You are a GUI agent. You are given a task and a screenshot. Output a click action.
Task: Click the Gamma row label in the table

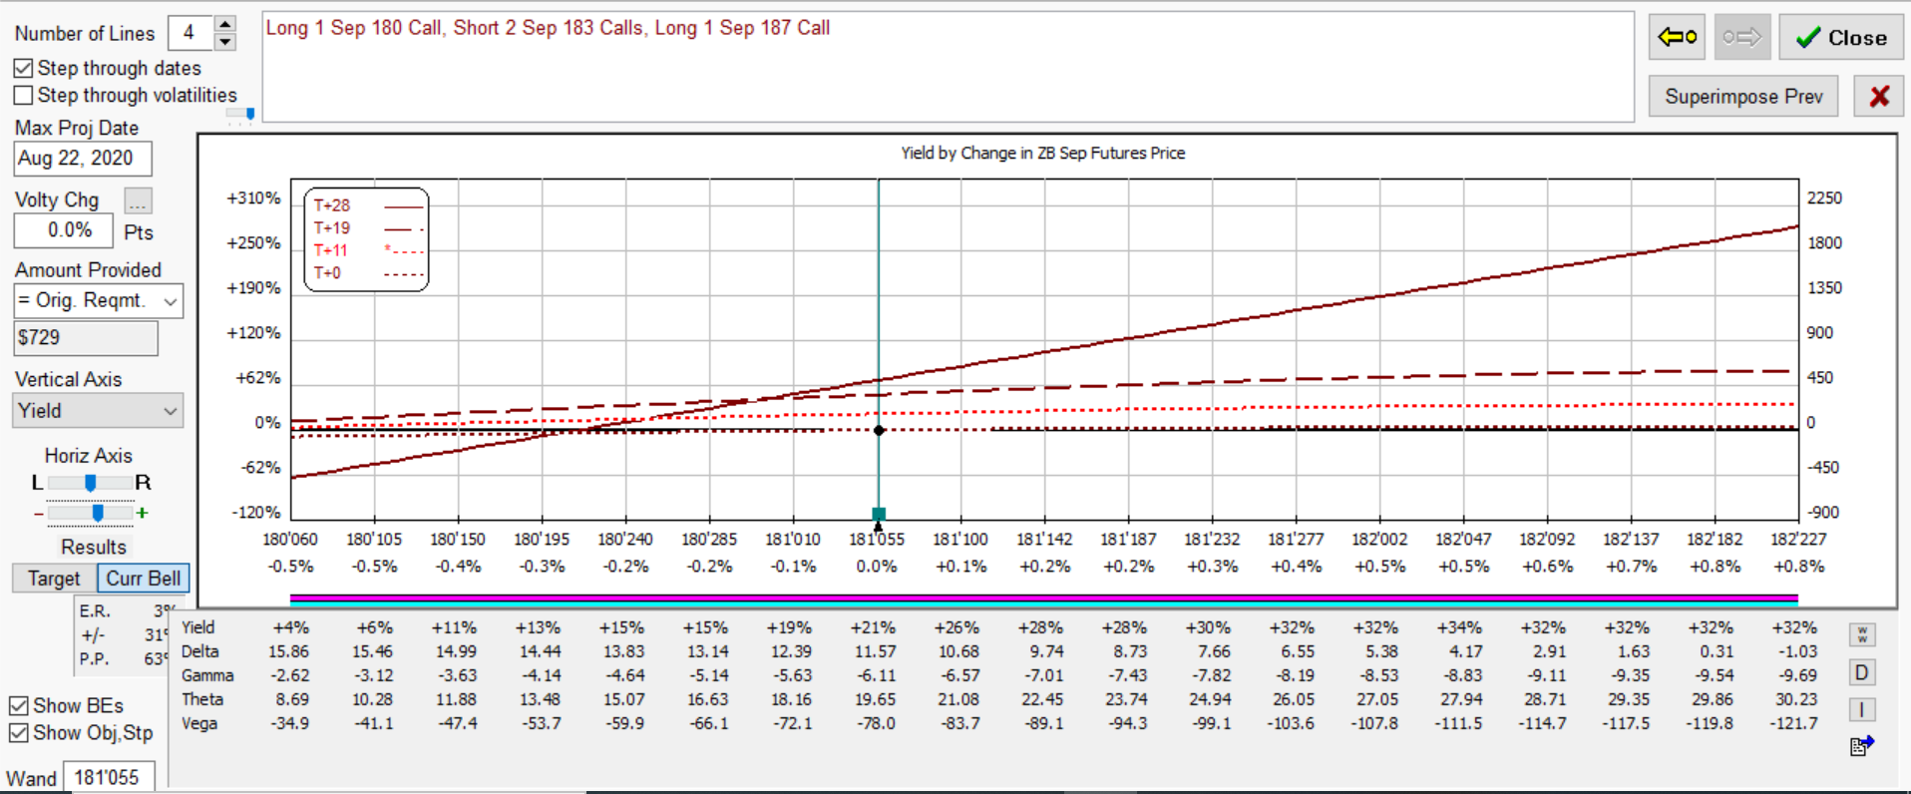(x=207, y=675)
